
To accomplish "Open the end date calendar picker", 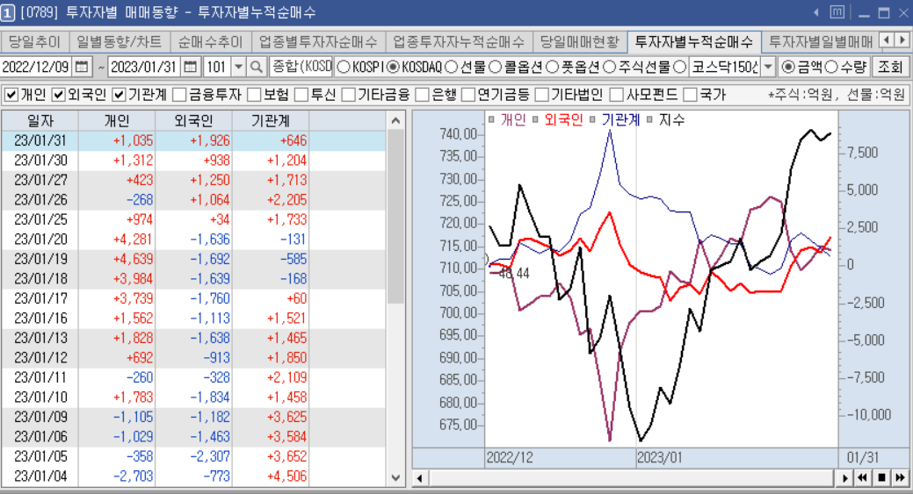I will coord(190,68).
